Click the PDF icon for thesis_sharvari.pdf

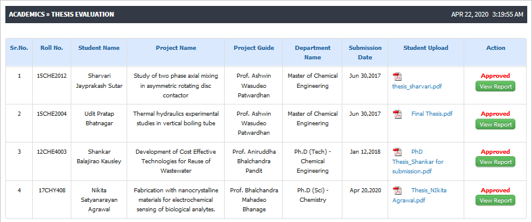[x=397, y=77]
